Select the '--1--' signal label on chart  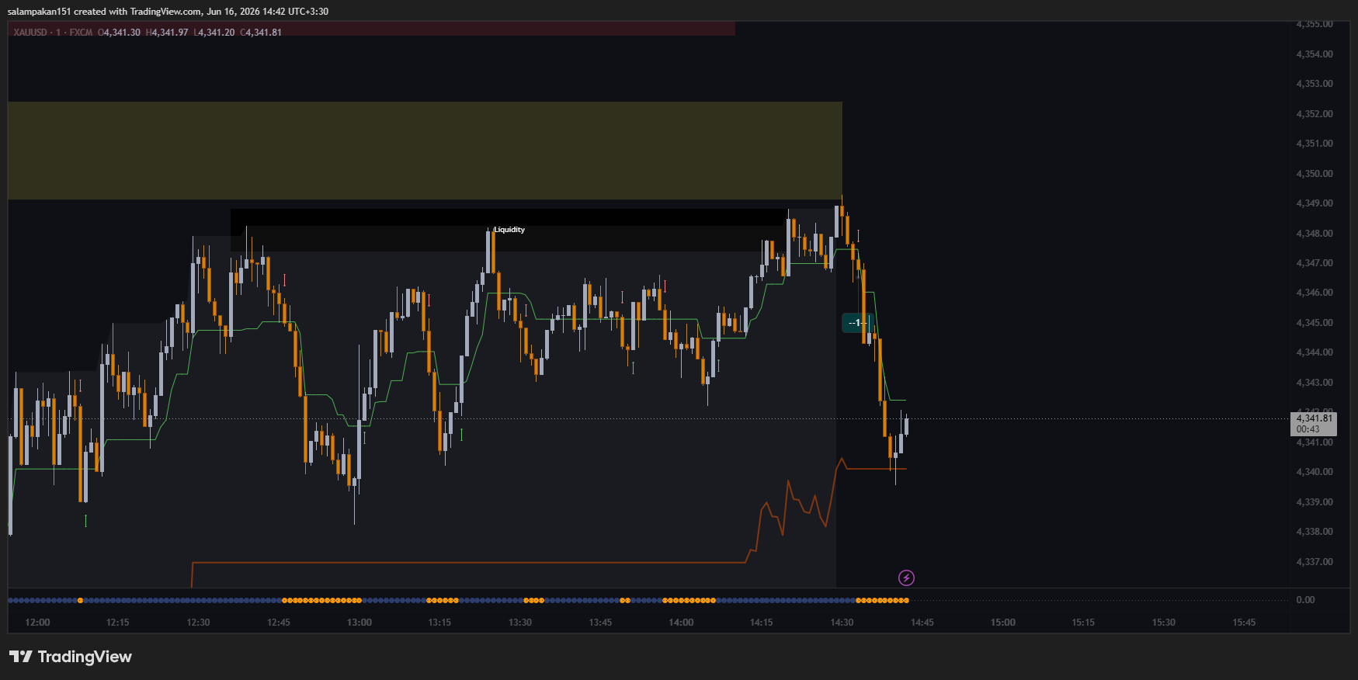pyautogui.click(x=856, y=323)
